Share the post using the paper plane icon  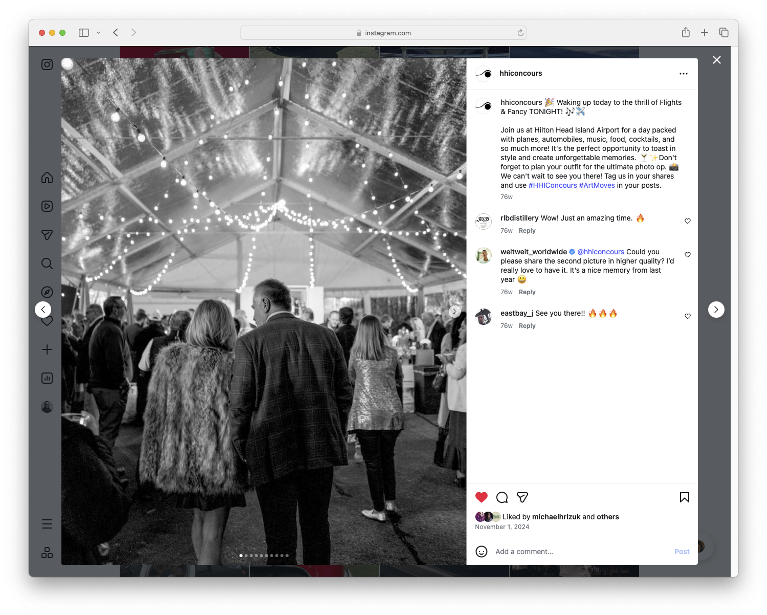pyautogui.click(x=522, y=497)
